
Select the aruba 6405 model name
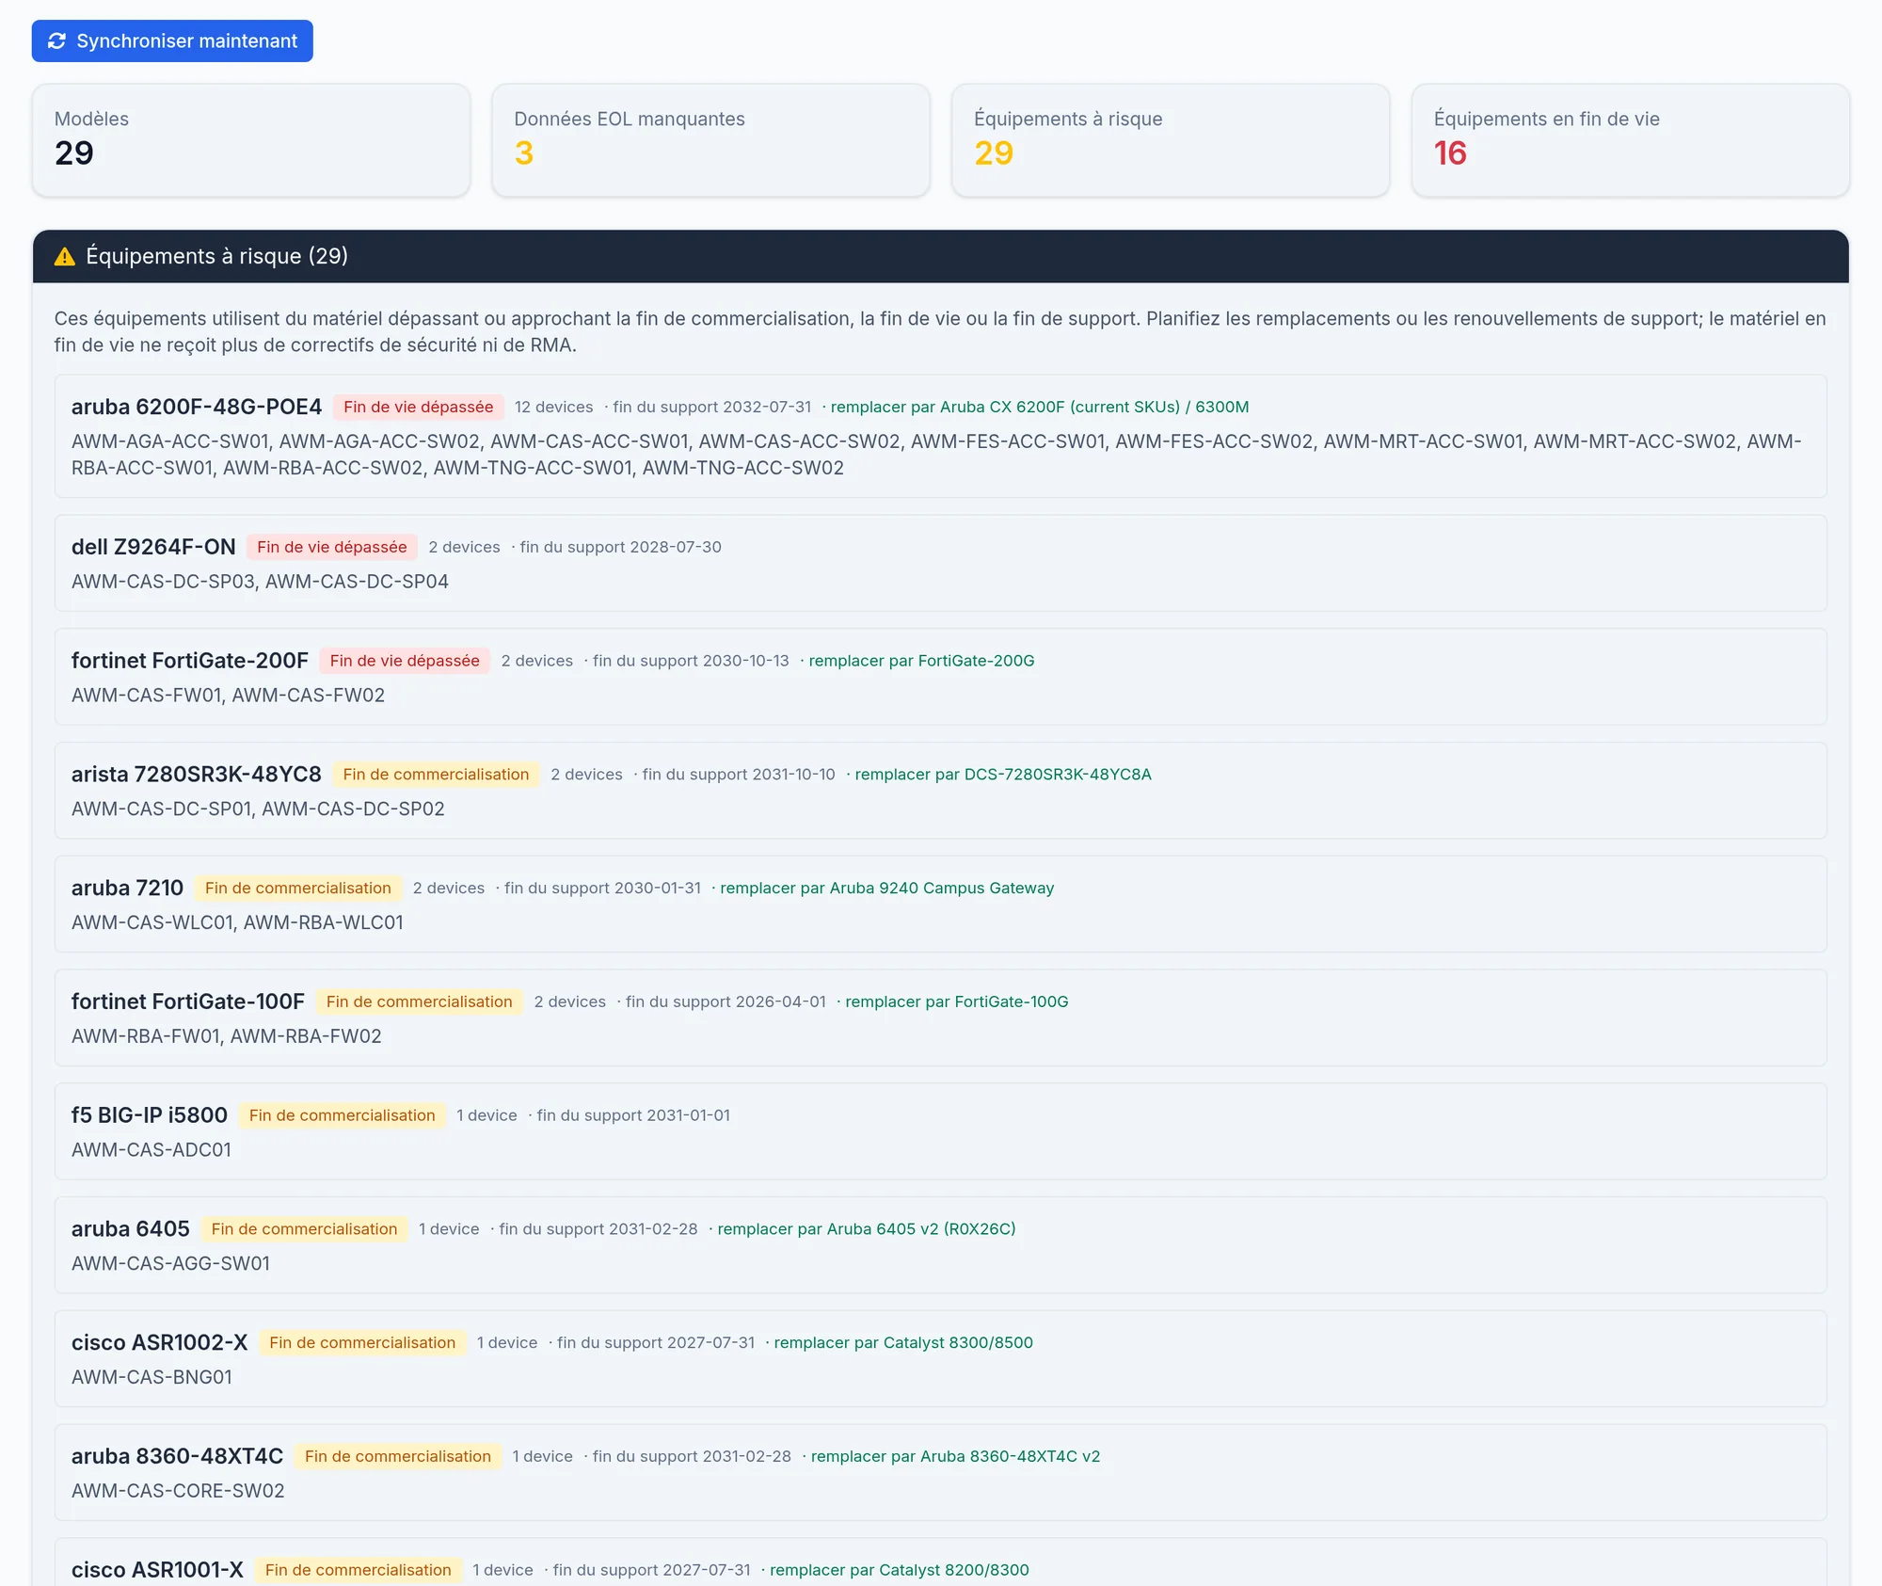[x=131, y=1230]
